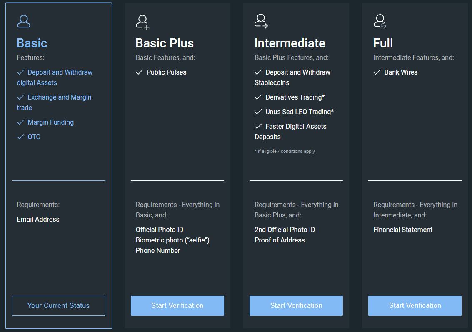Click the Proof of Address requirement

[x=280, y=240]
